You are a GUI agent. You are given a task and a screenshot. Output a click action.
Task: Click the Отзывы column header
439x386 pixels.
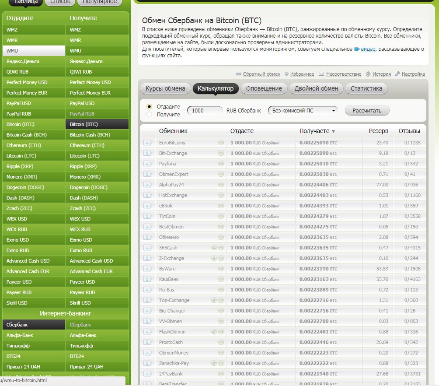pos(409,131)
